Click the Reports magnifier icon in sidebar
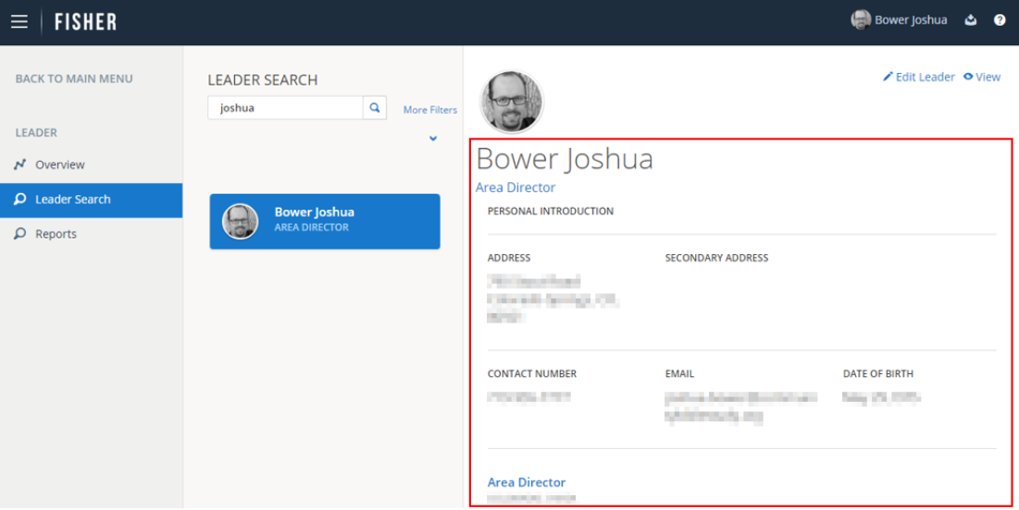 point(20,235)
